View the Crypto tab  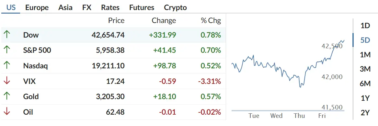[x=175, y=7]
